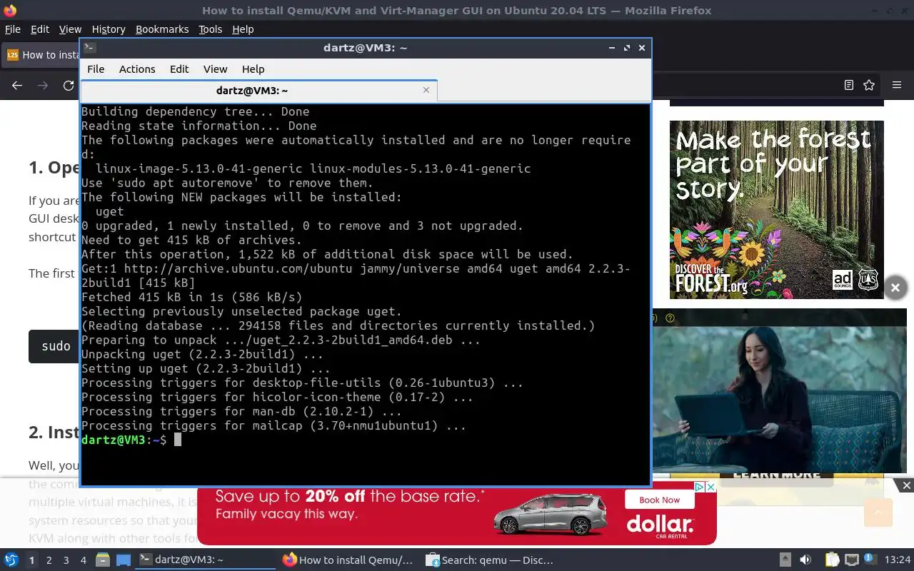
Task: Hide the bottom banner with the edge X
Action: coord(906,485)
